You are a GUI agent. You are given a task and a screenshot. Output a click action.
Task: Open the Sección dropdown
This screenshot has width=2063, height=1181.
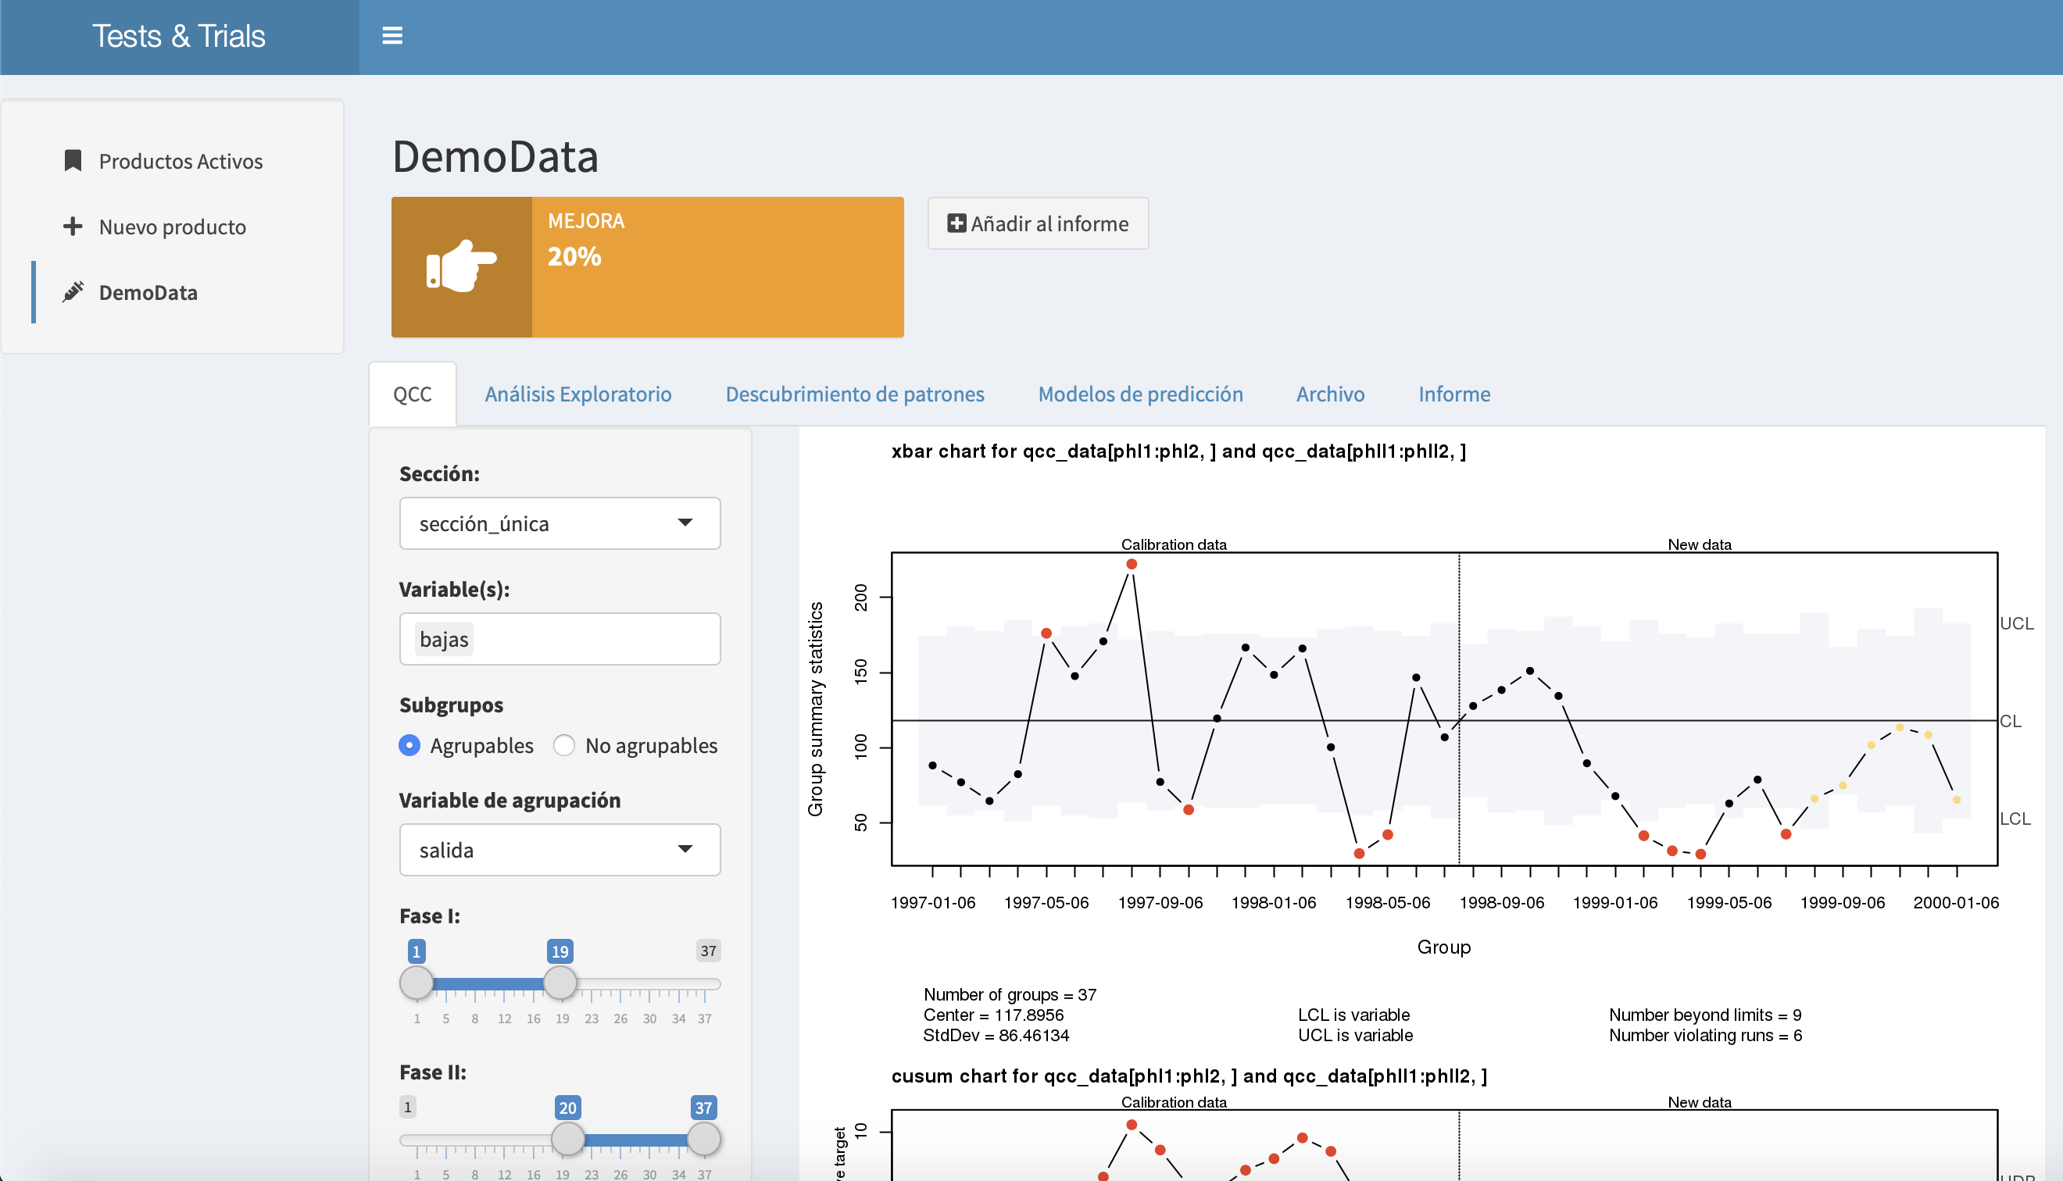click(x=559, y=523)
